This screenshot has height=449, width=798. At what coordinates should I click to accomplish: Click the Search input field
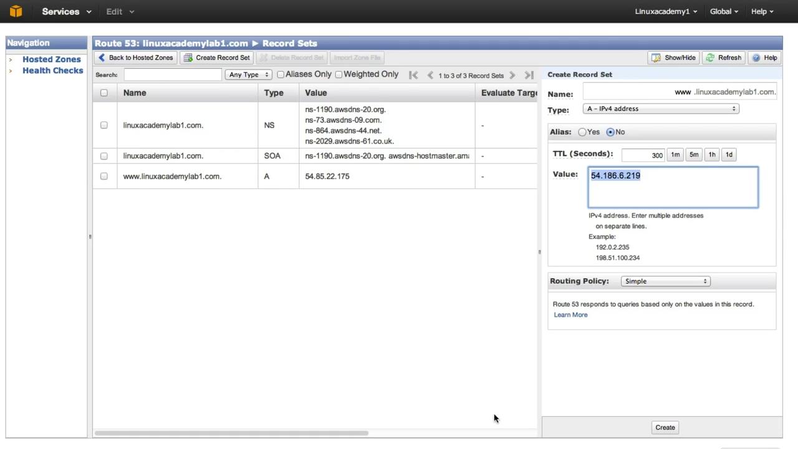(173, 75)
